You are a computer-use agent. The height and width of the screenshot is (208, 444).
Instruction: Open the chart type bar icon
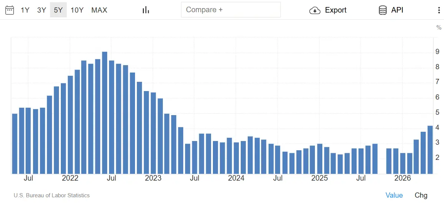tap(146, 10)
